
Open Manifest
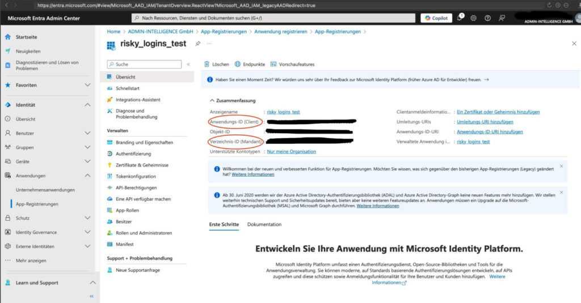point(124,245)
